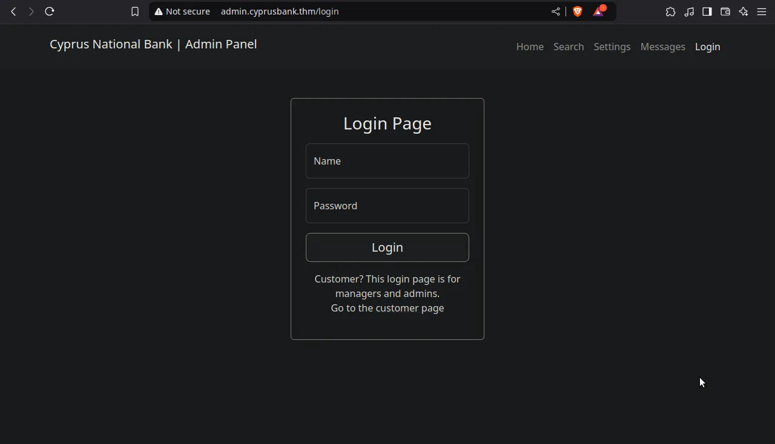
Task: Open the browser hamburger menu
Action: [x=762, y=11]
